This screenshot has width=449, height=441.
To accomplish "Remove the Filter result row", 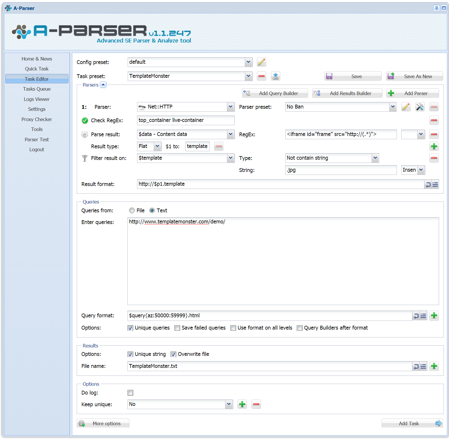I will click(434, 158).
